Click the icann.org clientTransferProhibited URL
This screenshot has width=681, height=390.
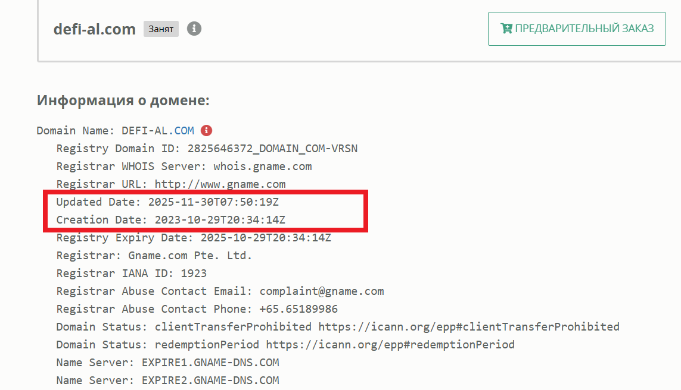pos(469,327)
